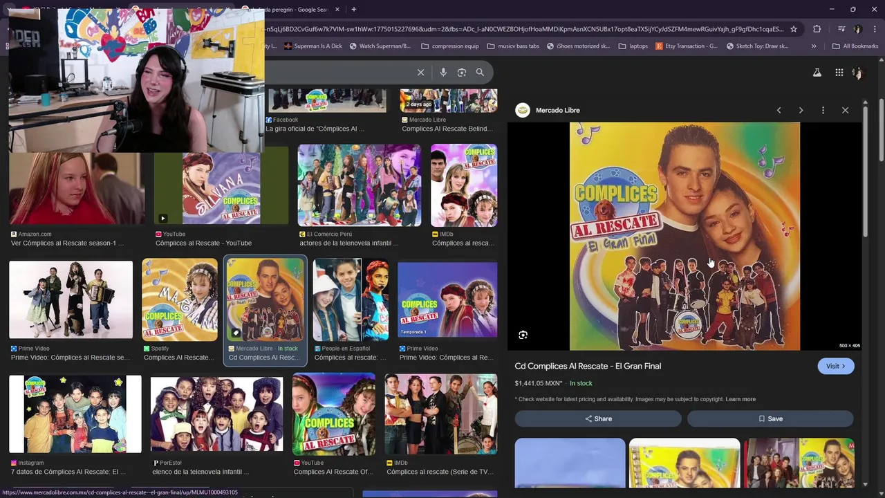Open IMDb Serie de TV result thumbnail

tap(441, 414)
